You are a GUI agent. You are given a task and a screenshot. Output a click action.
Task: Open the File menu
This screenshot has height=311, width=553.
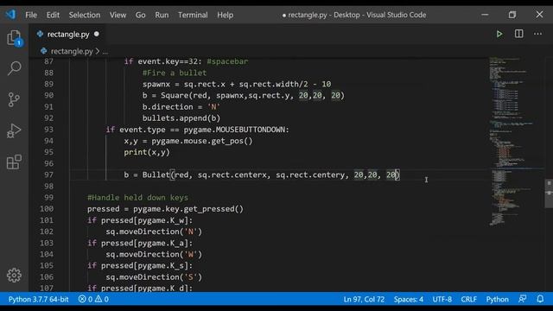click(x=31, y=16)
